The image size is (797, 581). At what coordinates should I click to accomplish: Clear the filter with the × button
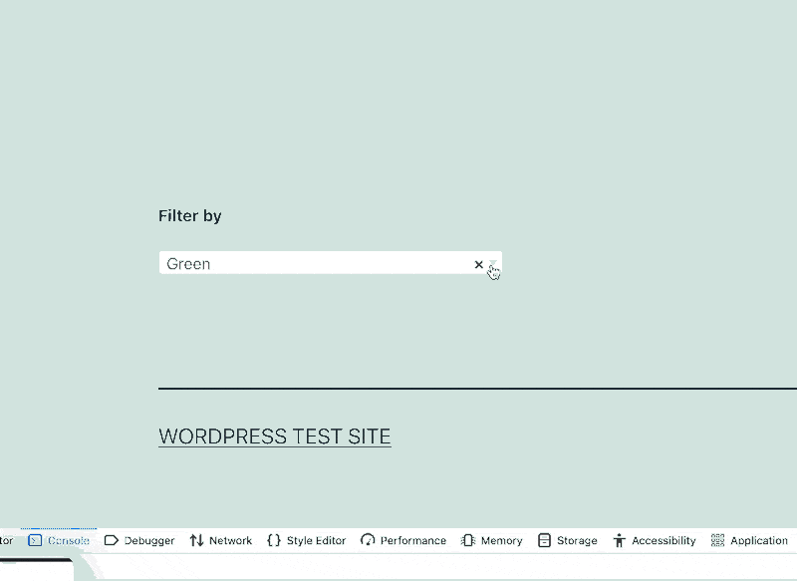click(x=478, y=264)
